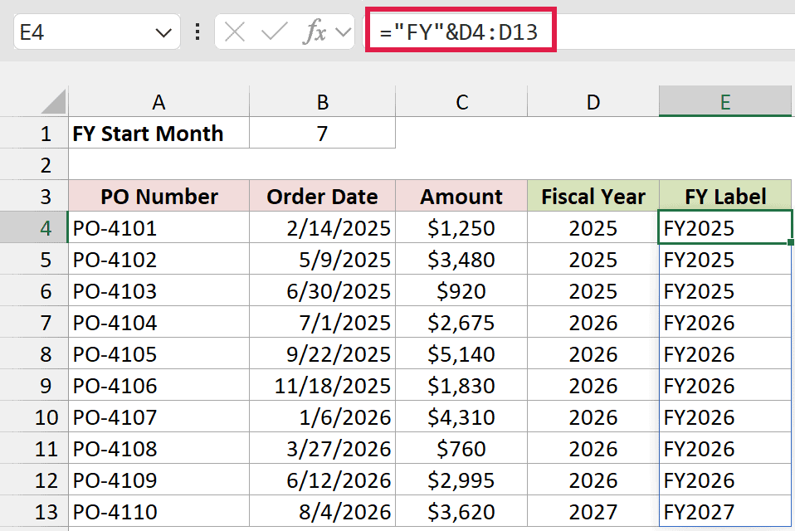Image resolution: width=795 pixels, height=531 pixels.
Task: Click cell PO-4105
Action: click(x=159, y=353)
